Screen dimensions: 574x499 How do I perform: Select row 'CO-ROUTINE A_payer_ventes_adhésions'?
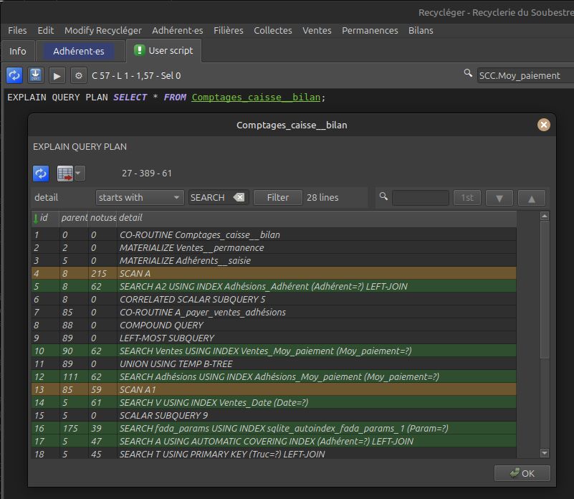[274, 312]
